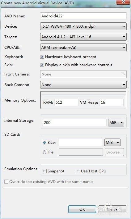Viewport: 131px width, 219px height.
Task: Toggle Display a skin with hardware controls
Action: 42,65
